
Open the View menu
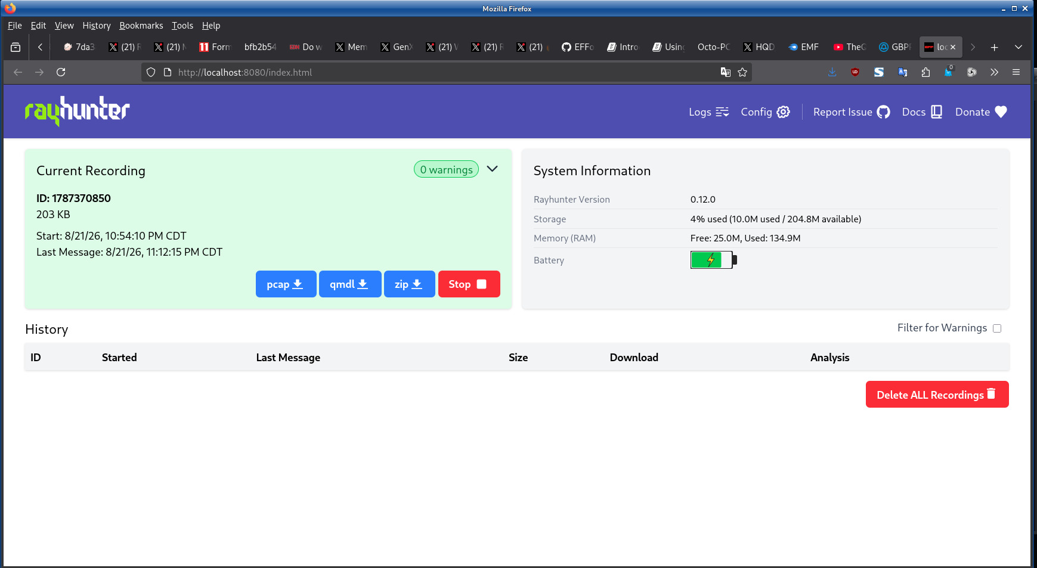click(x=64, y=26)
